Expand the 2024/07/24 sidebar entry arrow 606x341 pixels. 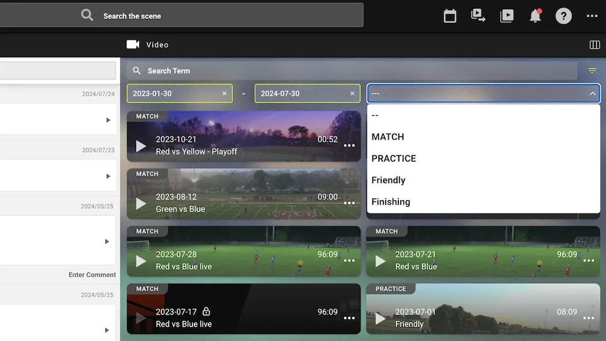[108, 120]
